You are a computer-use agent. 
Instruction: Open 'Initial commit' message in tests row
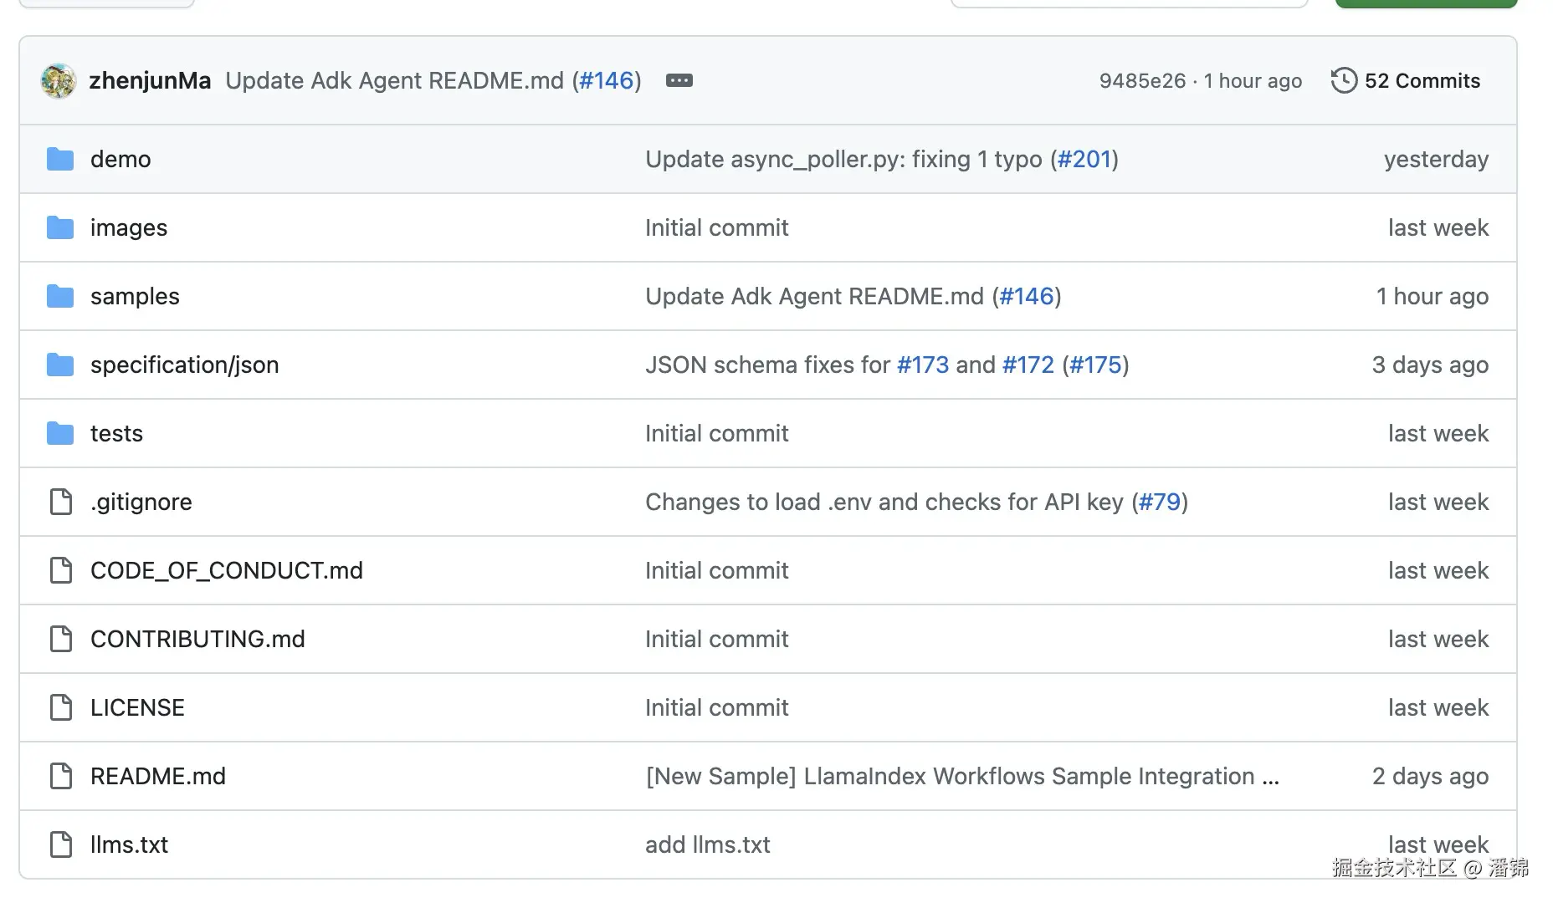[x=716, y=433]
